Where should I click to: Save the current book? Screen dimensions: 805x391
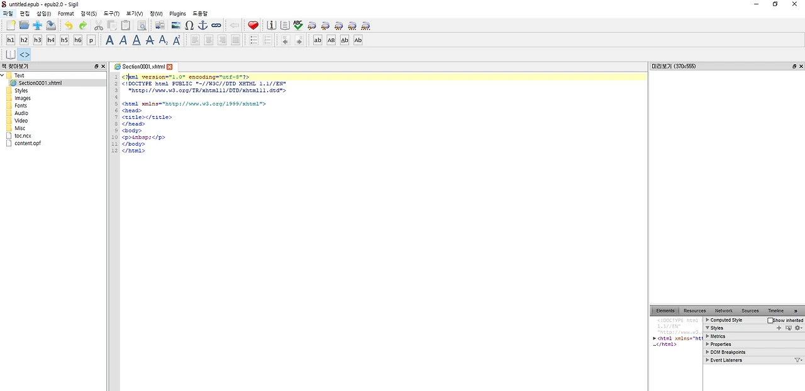(51, 25)
